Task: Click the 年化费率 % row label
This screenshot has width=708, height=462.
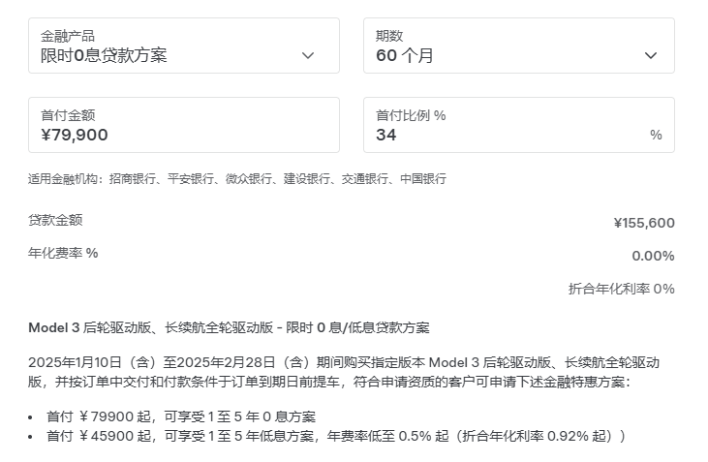Action: point(63,253)
